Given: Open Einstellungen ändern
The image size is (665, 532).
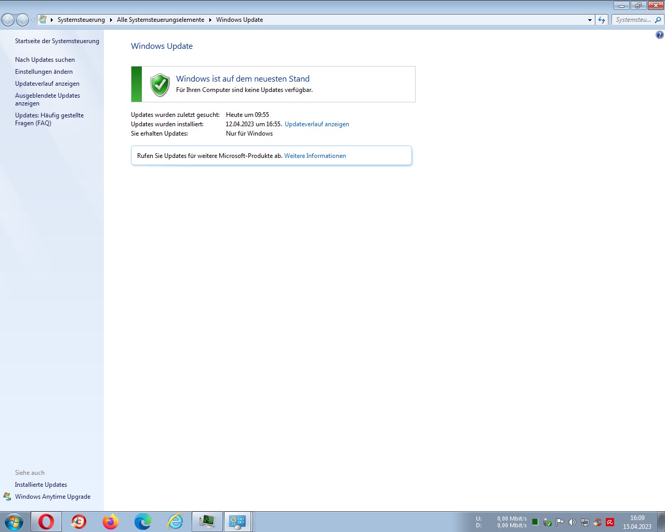Looking at the screenshot, I should tap(44, 72).
